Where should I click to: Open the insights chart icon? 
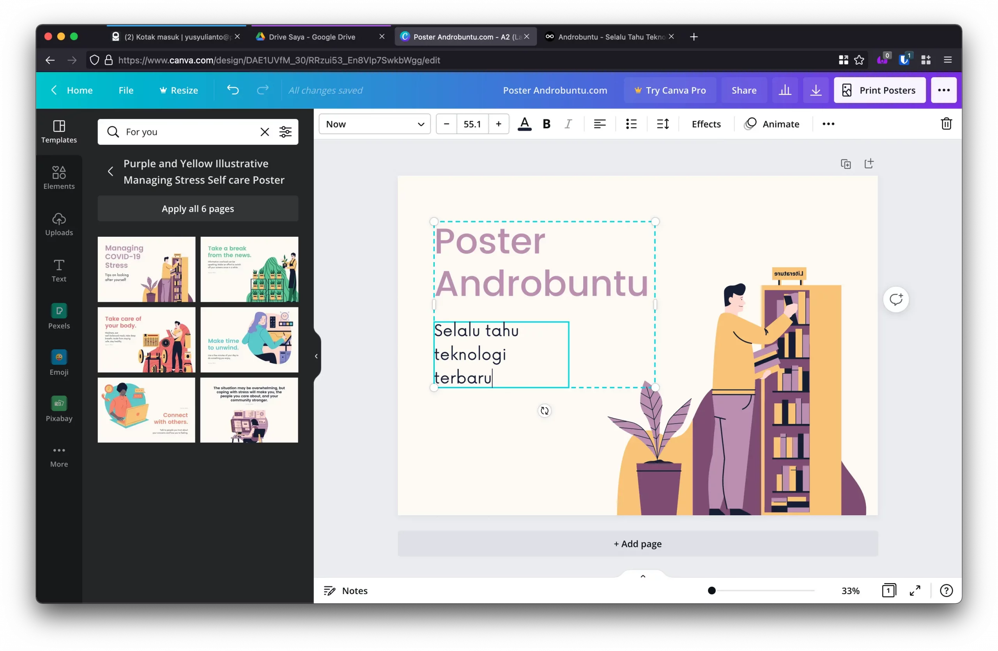[785, 90]
